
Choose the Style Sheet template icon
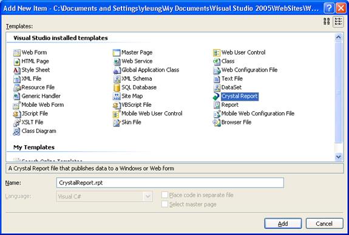(x=17, y=70)
